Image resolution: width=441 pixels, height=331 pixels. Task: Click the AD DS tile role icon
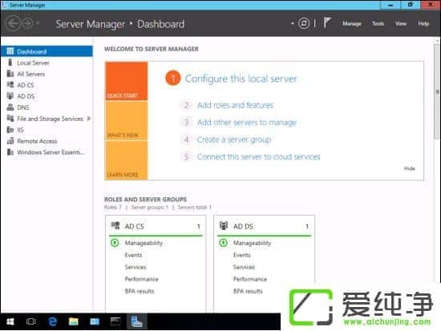(x=224, y=225)
